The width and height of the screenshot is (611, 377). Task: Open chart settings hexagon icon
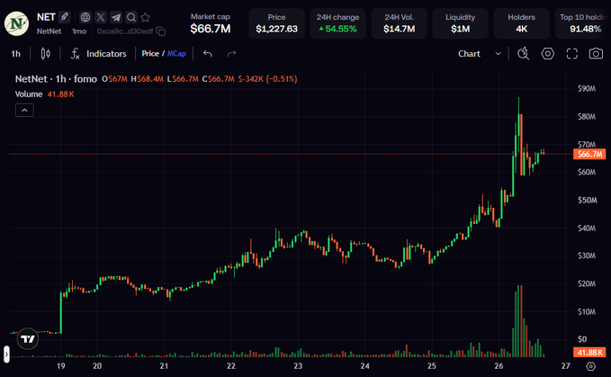click(x=547, y=54)
